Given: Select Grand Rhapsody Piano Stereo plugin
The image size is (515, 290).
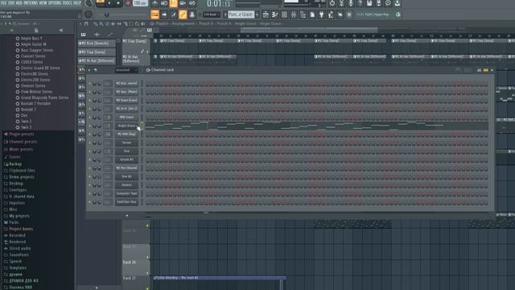Looking at the screenshot, I should [44, 97].
